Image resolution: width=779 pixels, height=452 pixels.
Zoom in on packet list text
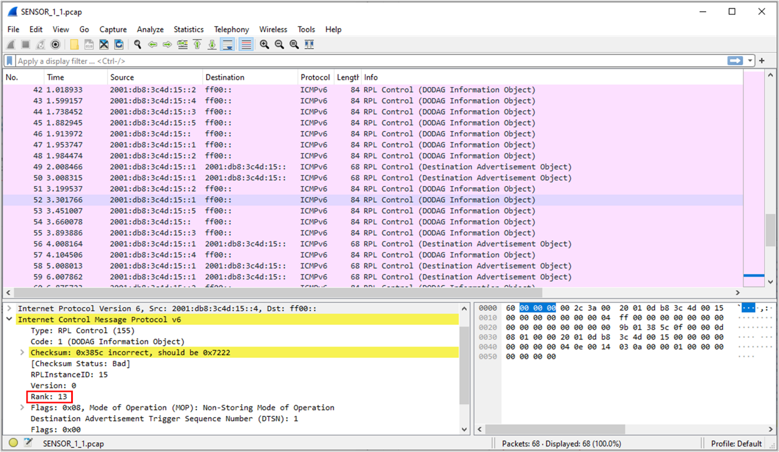click(264, 45)
